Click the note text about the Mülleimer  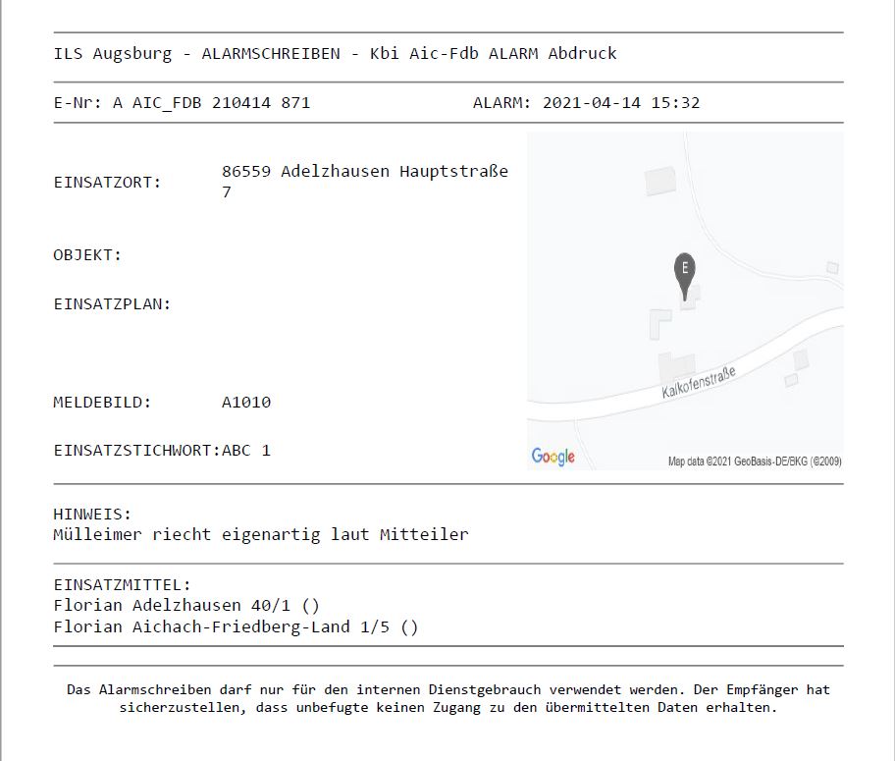261,535
